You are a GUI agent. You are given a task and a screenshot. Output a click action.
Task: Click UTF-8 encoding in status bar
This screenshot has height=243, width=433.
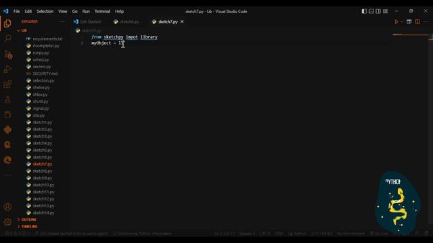tap(265, 234)
